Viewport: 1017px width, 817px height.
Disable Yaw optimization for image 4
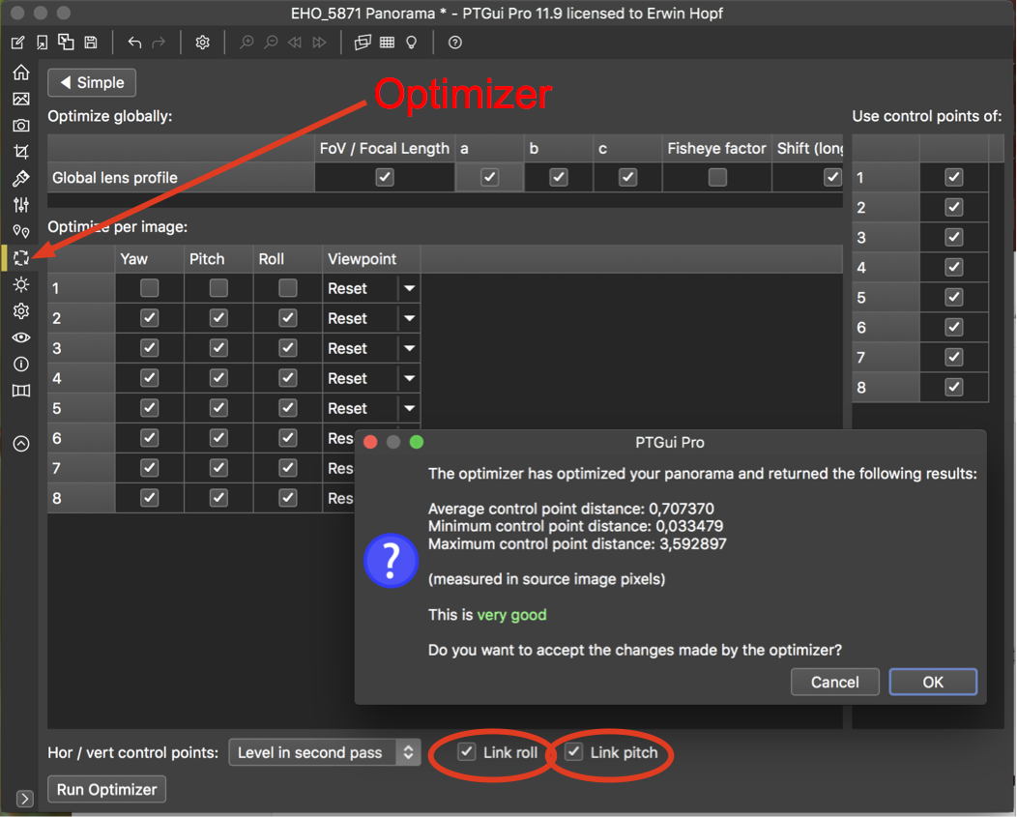[x=150, y=378]
